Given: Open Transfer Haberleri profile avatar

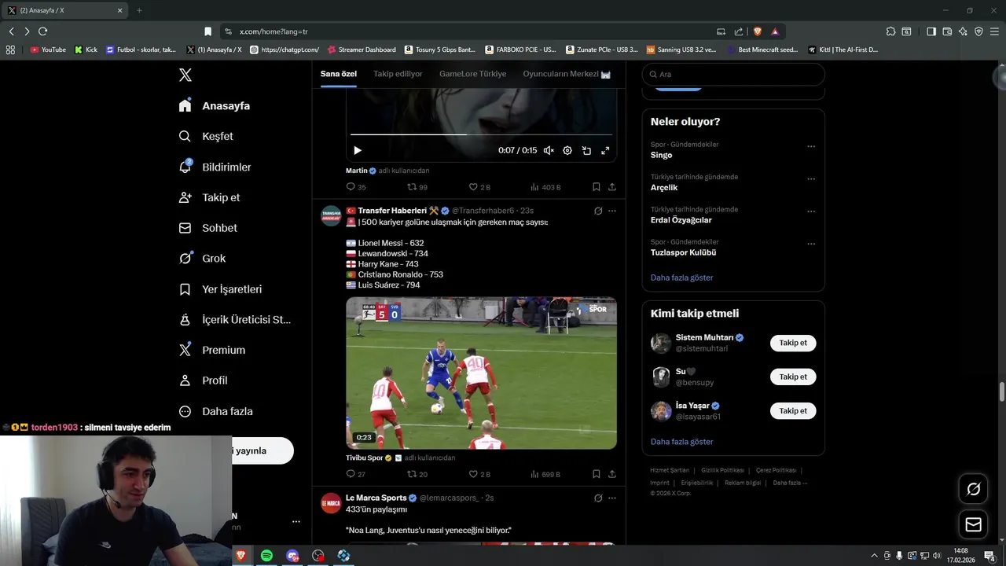Looking at the screenshot, I should pos(331,216).
